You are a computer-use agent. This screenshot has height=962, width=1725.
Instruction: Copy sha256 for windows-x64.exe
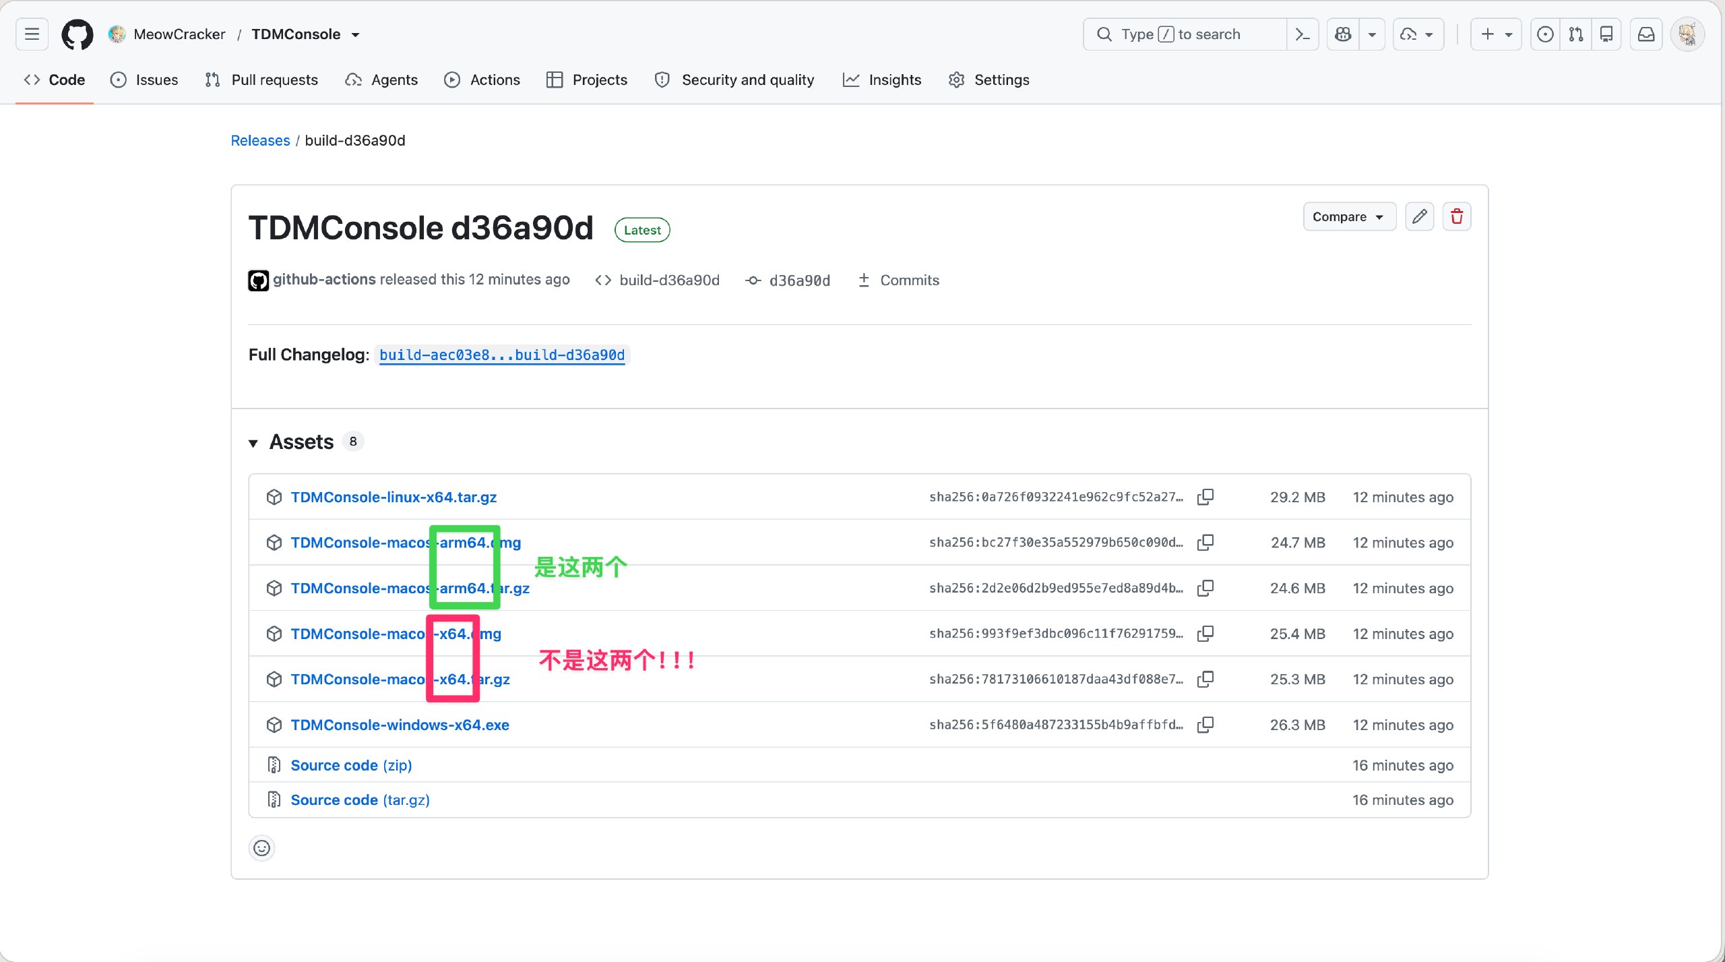(1205, 725)
